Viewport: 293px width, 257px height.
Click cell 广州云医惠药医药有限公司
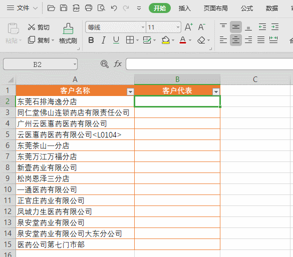pos(75,123)
